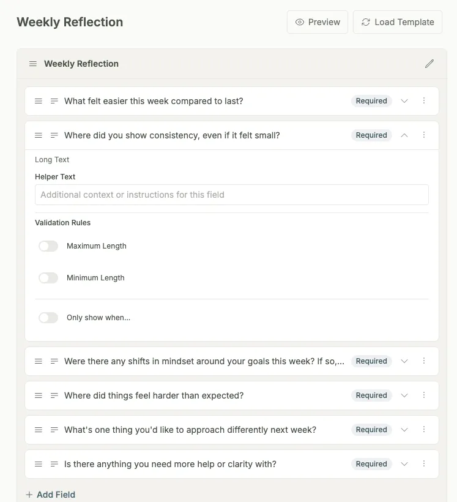
Task: Open more options menu for 'shifts in mindset' field
Action: [424, 361]
